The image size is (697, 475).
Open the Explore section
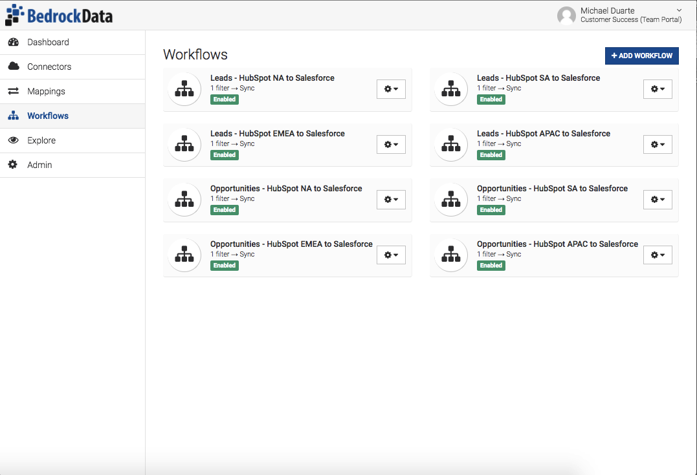[72, 140]
